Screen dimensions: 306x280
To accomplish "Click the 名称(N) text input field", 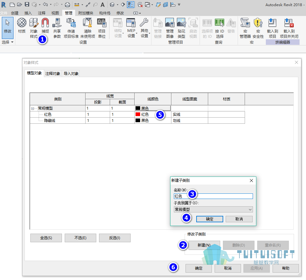I will point(213,196).
